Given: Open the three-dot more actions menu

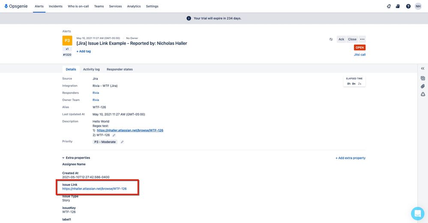Looking at the screenshot, I should click(x=362, y=39).
